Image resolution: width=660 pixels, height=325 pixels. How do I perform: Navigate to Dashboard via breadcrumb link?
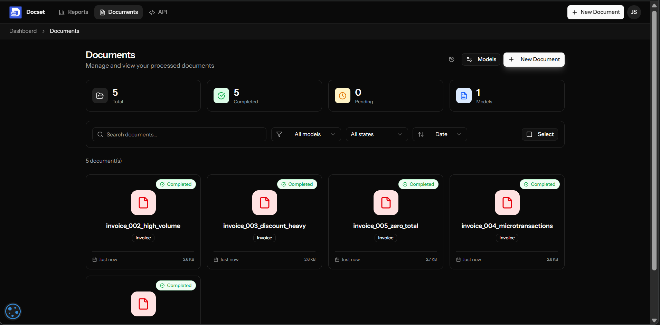click(x=23, y=31)
